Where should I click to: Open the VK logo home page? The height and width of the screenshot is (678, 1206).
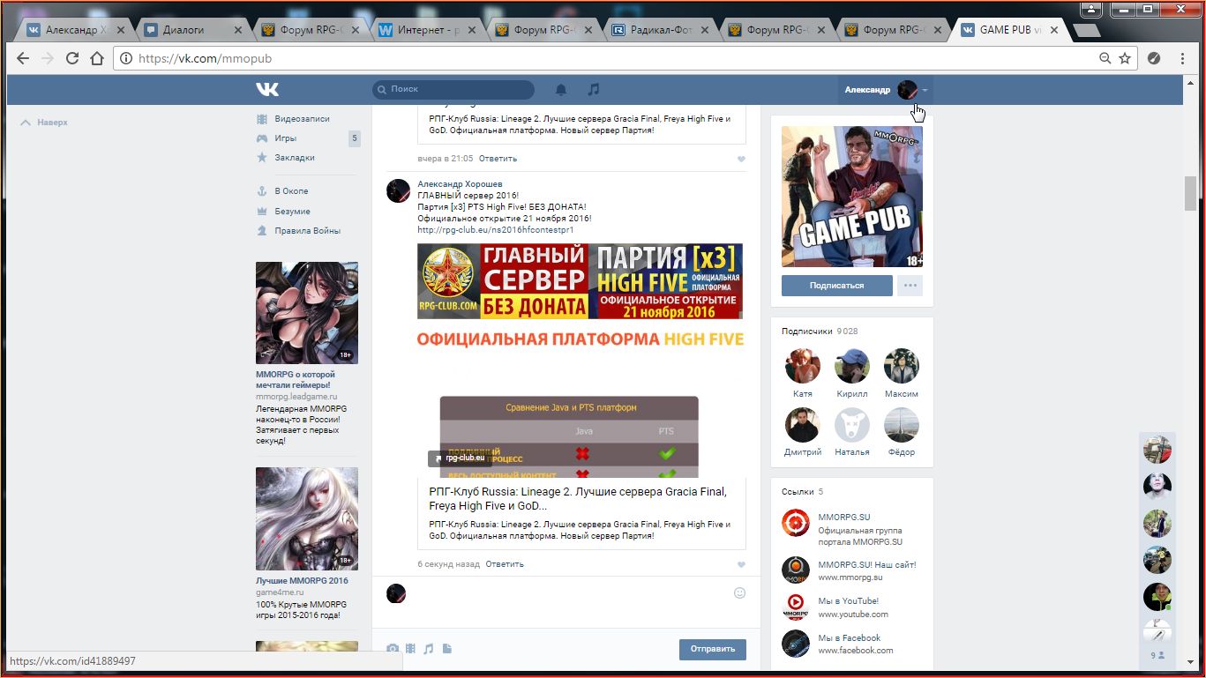[x=267, y=89]
